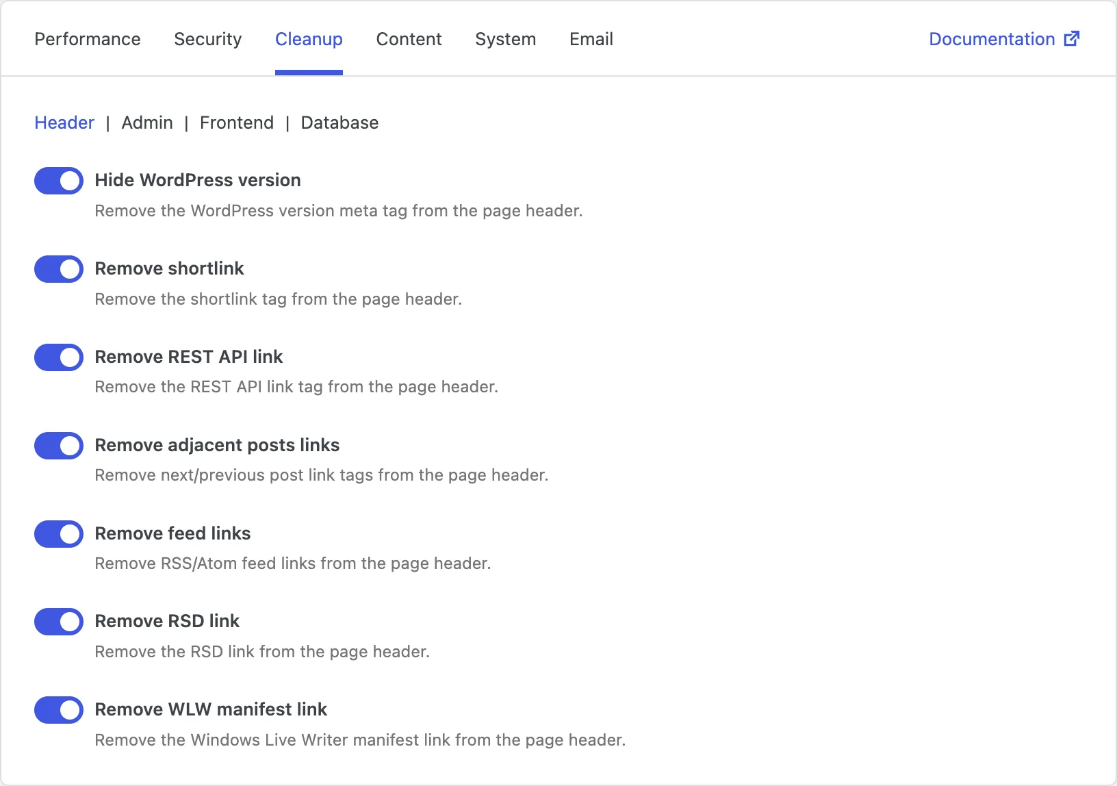Select the Header sub-section link
The image size is (1117, 786).
(64, 123)
